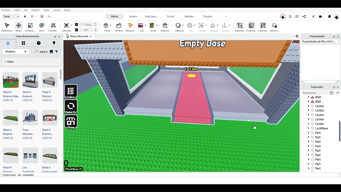Choose the Dimensionar scale tool
Image resolution: width=341 pixels, height=192 pixels.
coord(30,27)
